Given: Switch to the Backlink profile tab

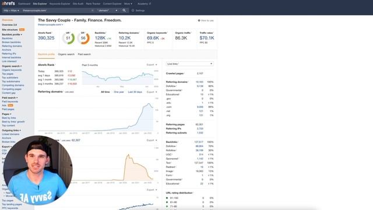Looking at the screenshot, I should (46, 54).
